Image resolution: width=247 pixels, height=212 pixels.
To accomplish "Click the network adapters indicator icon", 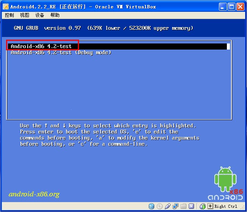I will (x=175, y=206).
